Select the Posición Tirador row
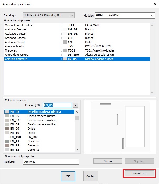 tap(77, 46)
